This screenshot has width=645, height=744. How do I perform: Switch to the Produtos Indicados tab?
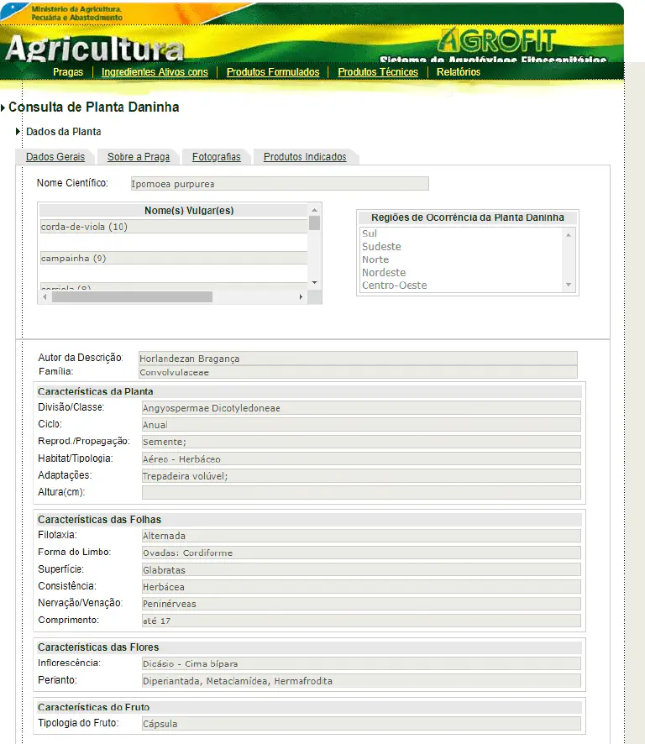305,156
